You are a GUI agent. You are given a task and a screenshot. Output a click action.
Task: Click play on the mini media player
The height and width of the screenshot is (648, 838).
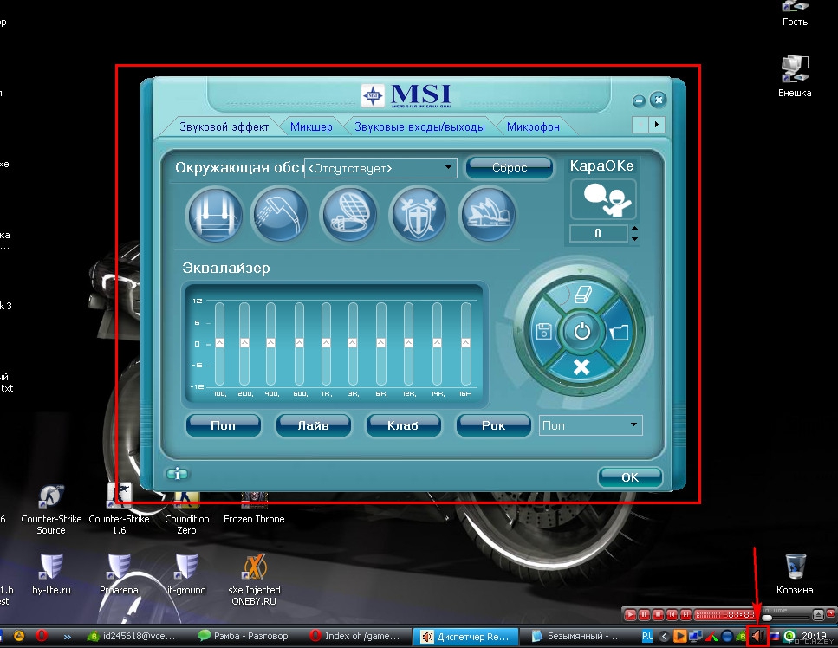[x=631, y=615]
